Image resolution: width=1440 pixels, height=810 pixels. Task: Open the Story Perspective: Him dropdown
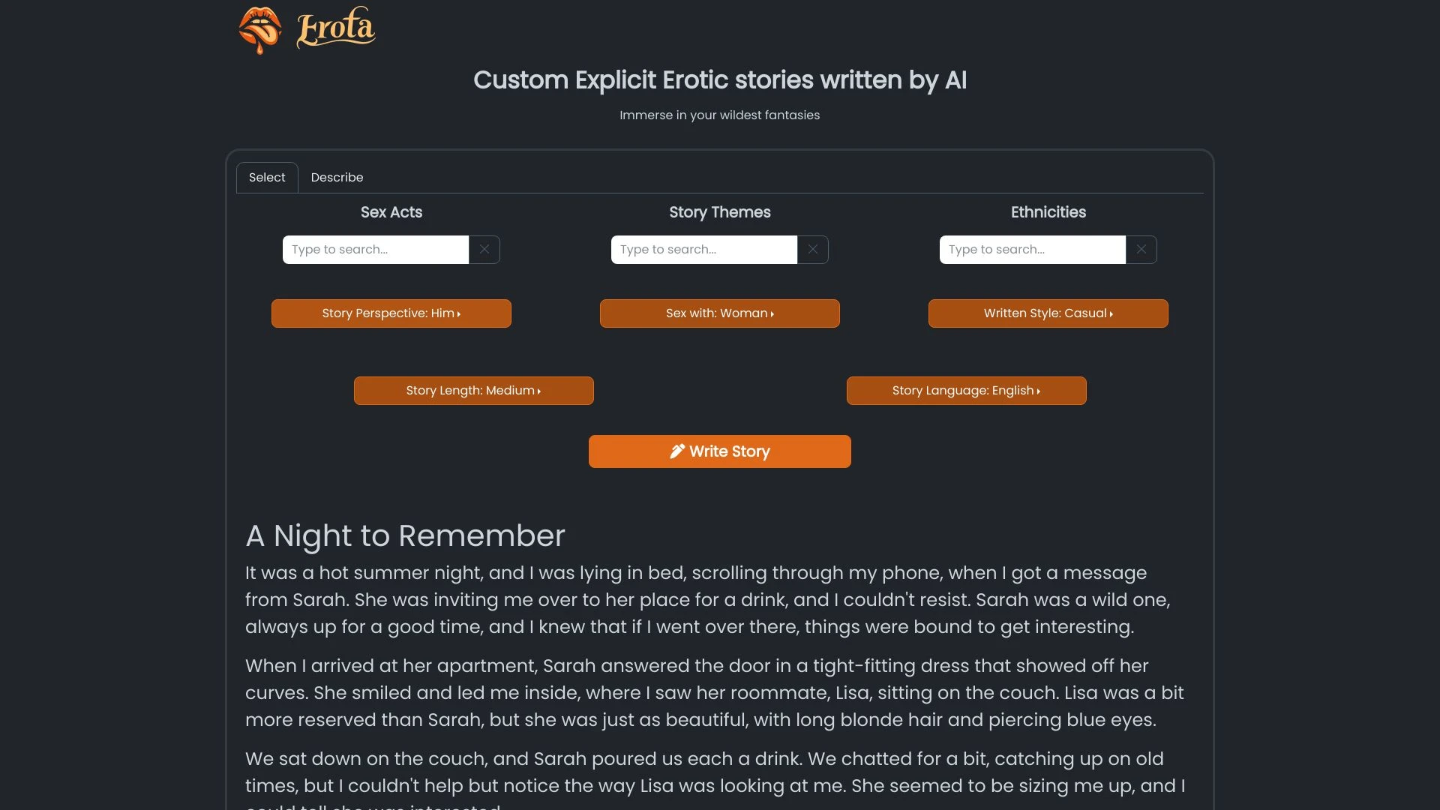pyautogui.click(x=391, y=313)
